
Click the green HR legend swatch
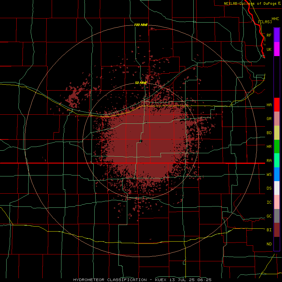[277, 147]
